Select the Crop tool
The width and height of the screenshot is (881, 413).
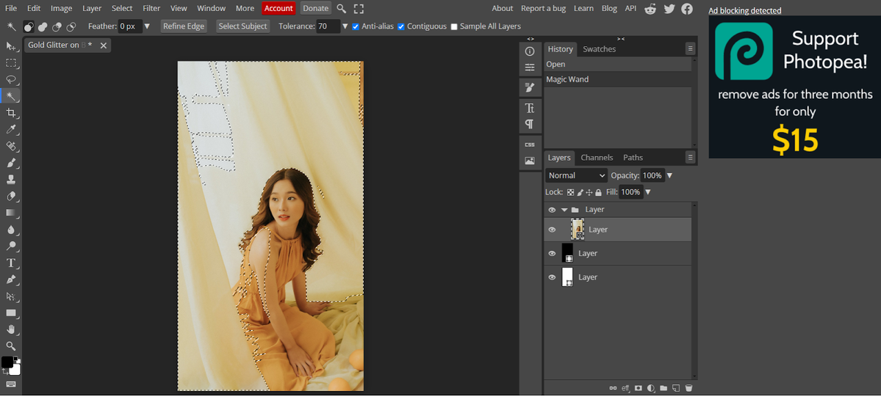(11, 113)
